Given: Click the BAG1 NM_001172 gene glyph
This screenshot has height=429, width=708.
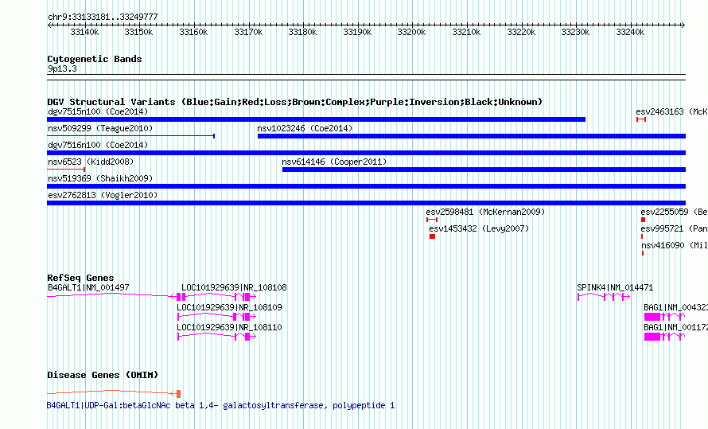Looking at the screenshot, I should [x=665, y=337].
